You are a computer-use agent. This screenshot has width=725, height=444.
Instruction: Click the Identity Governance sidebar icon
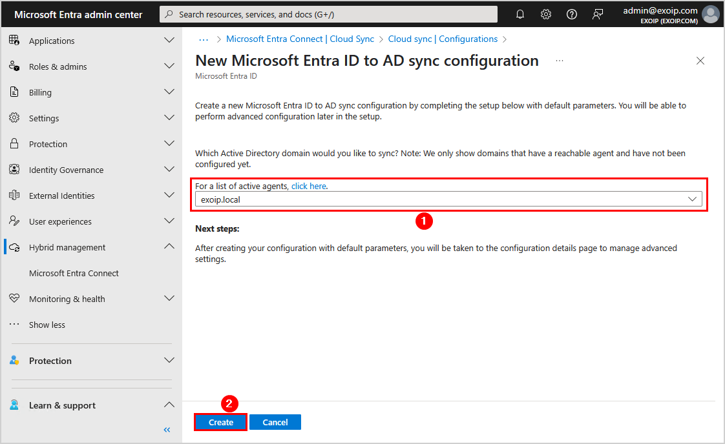14,170
